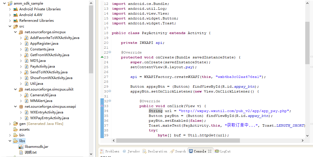Image resolution: width=313 pixels, height=157 pixels.
Task: Click the MD5.java file icon
Action: click(26, 61)
